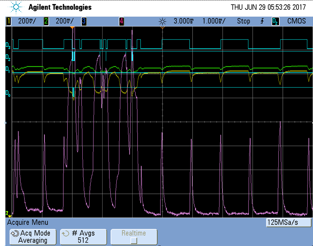
Task: Click the channel 1 200 mV/ scale value
Action: pyautogui.click(x=27, y=21)
